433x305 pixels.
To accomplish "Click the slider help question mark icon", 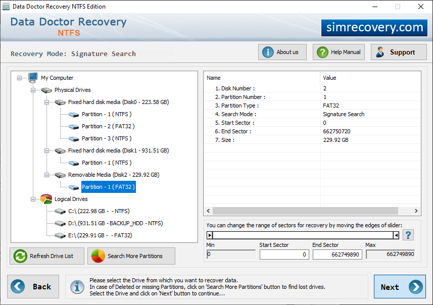I will (x=408, y=235).
